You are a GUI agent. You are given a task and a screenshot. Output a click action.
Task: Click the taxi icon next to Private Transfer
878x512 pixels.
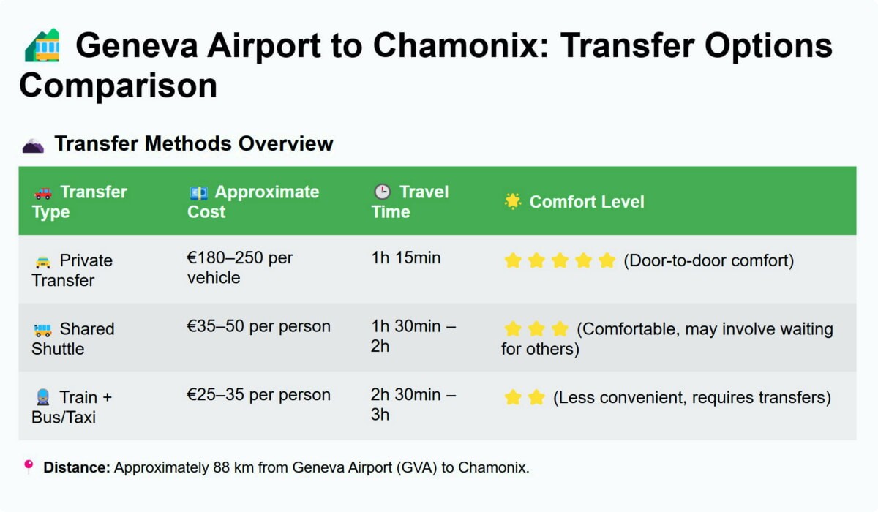coord(42,261)
